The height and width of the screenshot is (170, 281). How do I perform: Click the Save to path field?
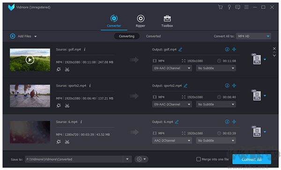(x=78, y=159)
